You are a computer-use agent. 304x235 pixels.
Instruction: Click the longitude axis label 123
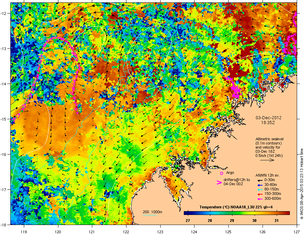pyautogui.click(x=160, y=232)
